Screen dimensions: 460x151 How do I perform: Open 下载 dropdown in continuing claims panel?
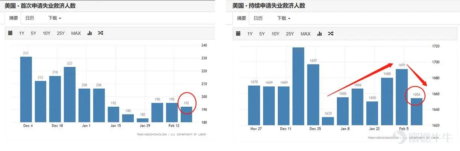click(284, 18)
